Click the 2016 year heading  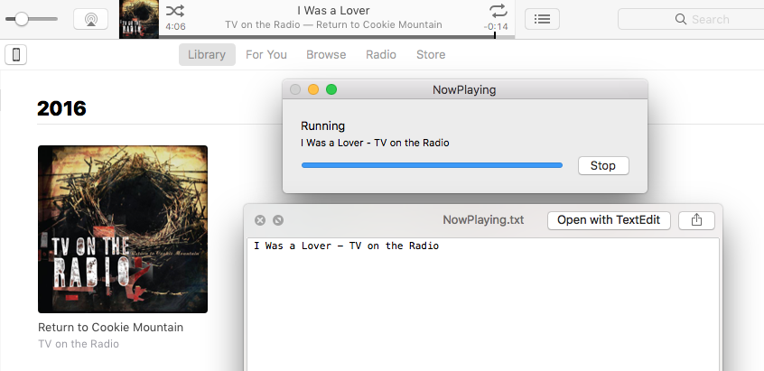62,108
